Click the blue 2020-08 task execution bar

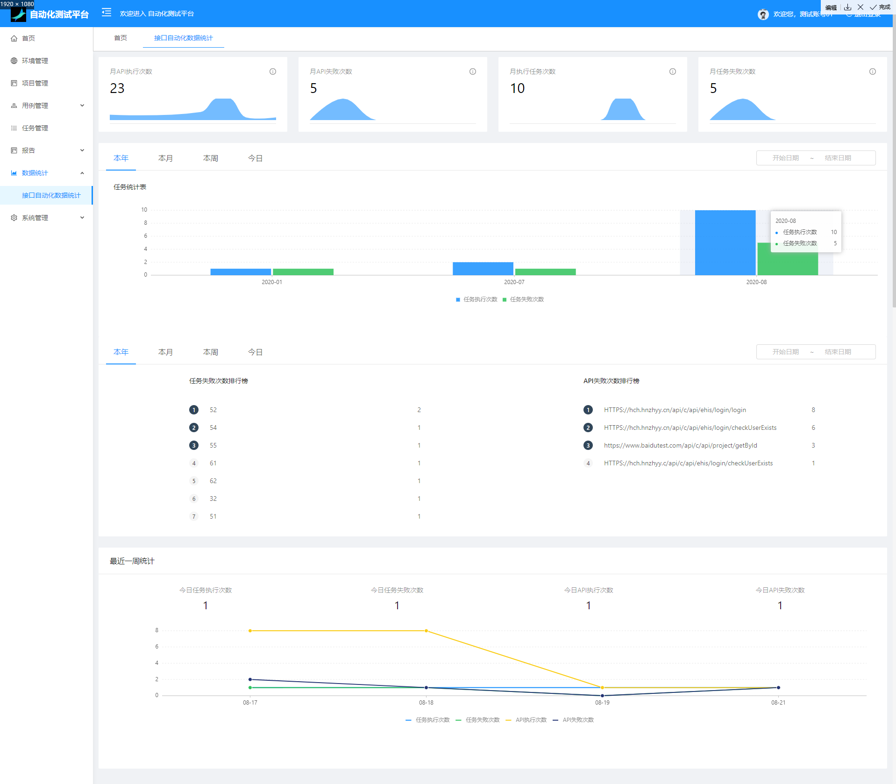[725, 242]
